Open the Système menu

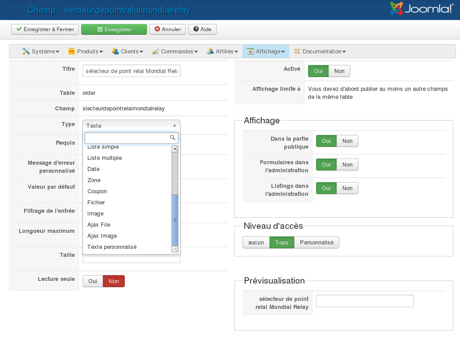point(41,51)
